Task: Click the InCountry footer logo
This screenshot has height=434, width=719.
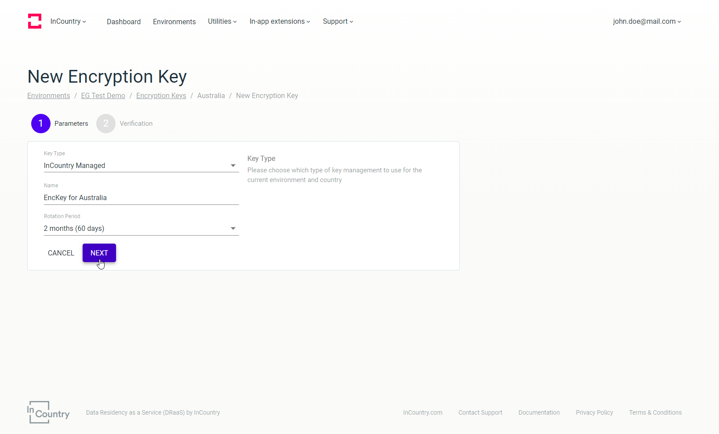Action: tap(48, 412)
